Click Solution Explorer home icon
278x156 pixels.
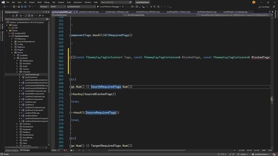click(x=13, y=16)
